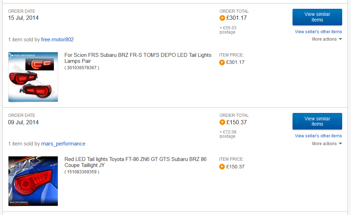Image resolution: width=351 pixels, height=215 pixels.
Task: Open listing title Red LED Tail lights Toyota FT-86
Action: [135, 162]
